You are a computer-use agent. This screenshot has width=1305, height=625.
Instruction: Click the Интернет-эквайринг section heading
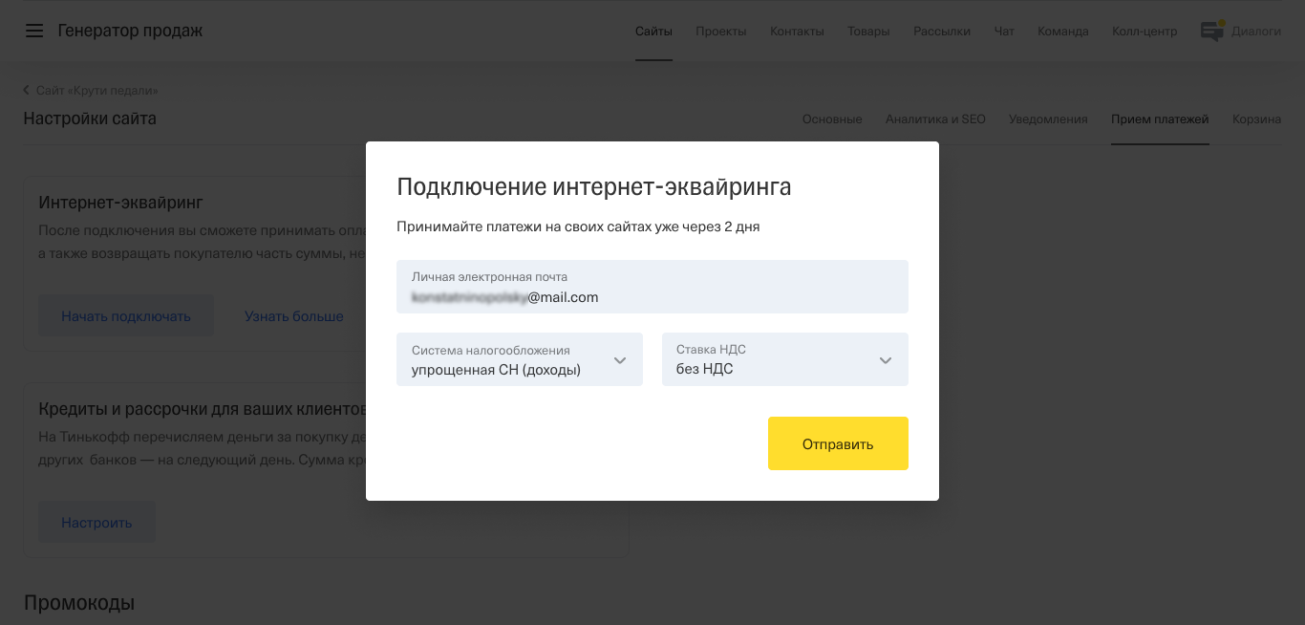(x=120, y=203)
